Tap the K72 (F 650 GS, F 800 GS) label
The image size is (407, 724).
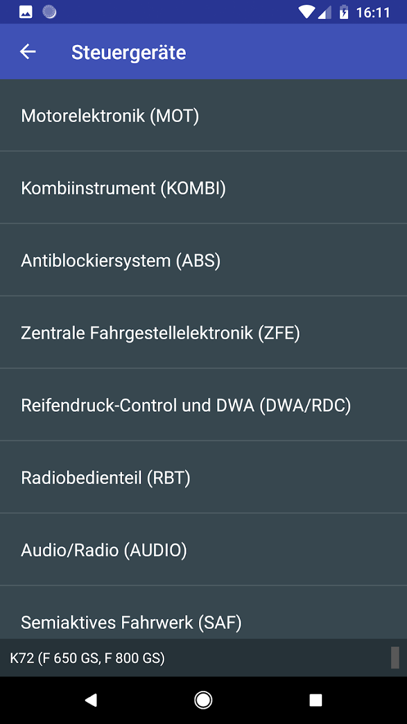[87, 658]
